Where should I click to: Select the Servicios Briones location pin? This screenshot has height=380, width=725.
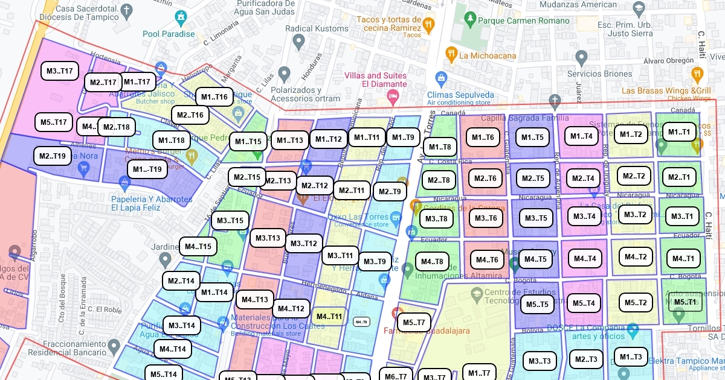click(x=581, y=58)
